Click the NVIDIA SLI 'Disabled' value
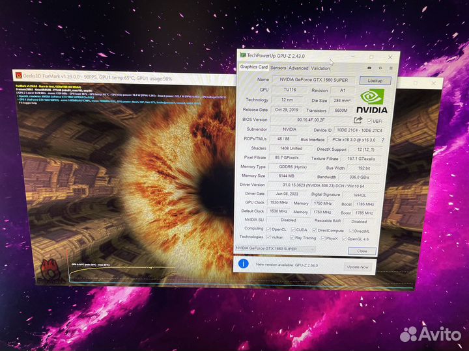Screen dimensions: 469x351 [x=288, y=220]
